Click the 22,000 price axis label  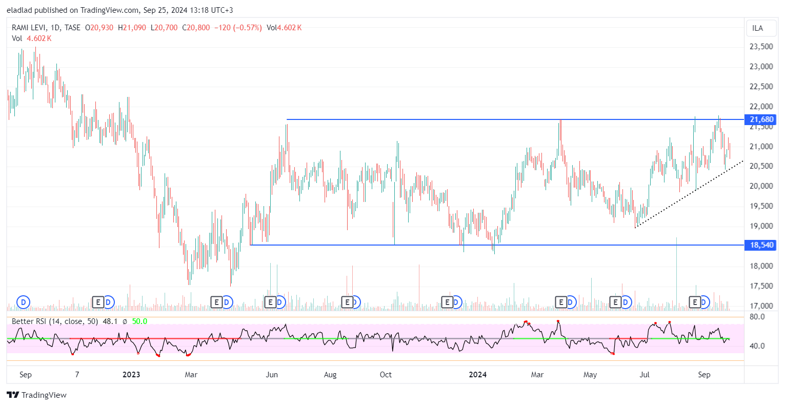pos(761,107)
